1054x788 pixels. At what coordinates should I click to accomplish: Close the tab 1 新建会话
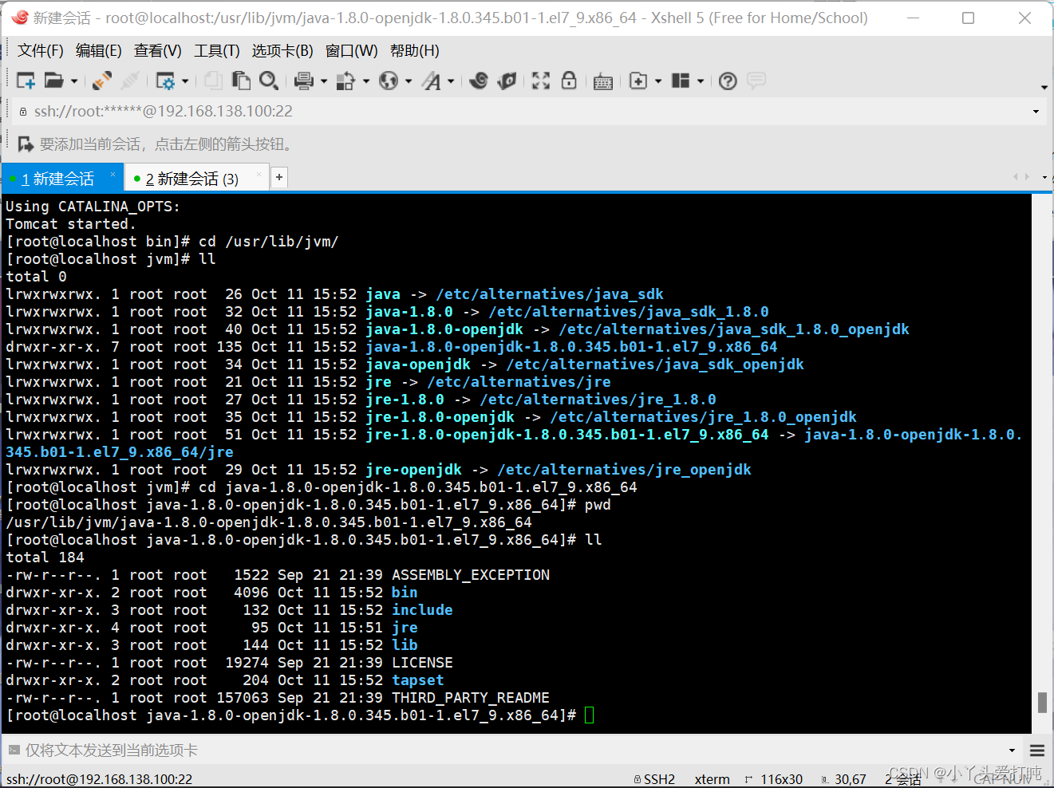coord(113,173)
